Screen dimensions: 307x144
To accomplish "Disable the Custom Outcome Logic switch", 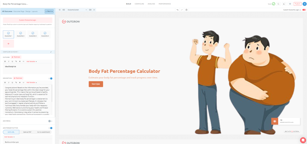I will (304, 10).
